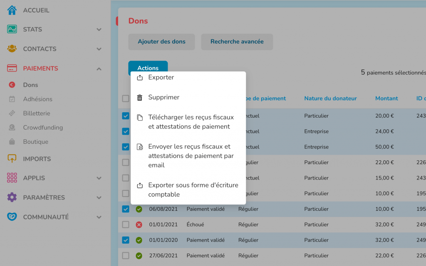
Task: Tick the checkbox for failed 01/01/2021 payment
Action: coord(126,224)
